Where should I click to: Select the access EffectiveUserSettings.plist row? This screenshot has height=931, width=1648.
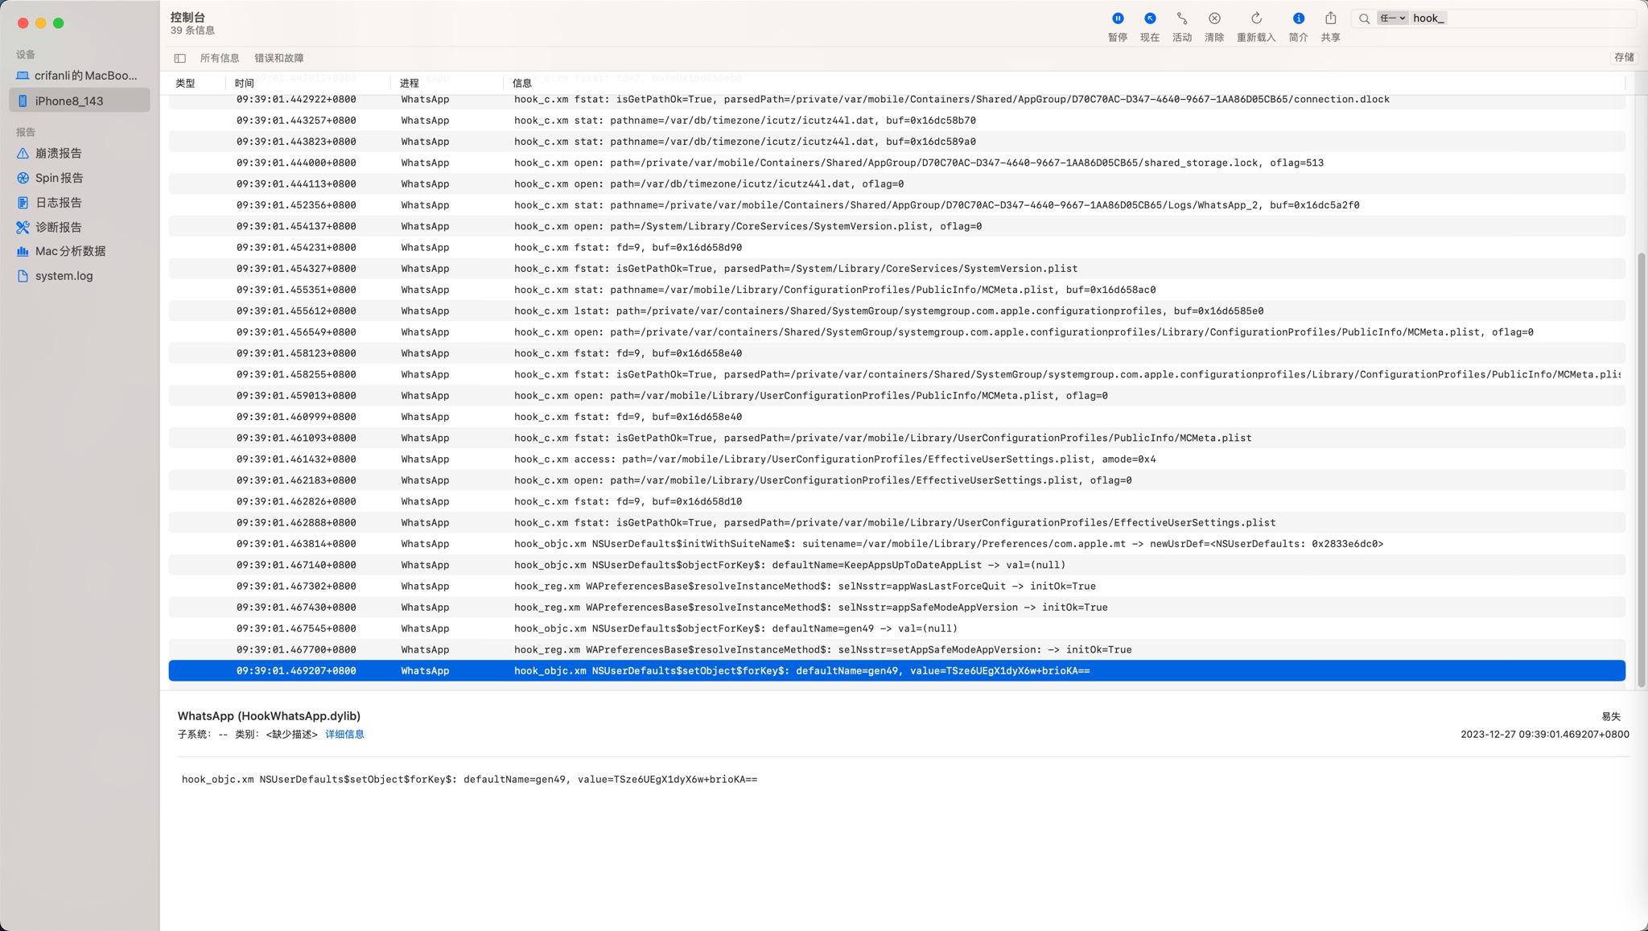click(896, 459)
